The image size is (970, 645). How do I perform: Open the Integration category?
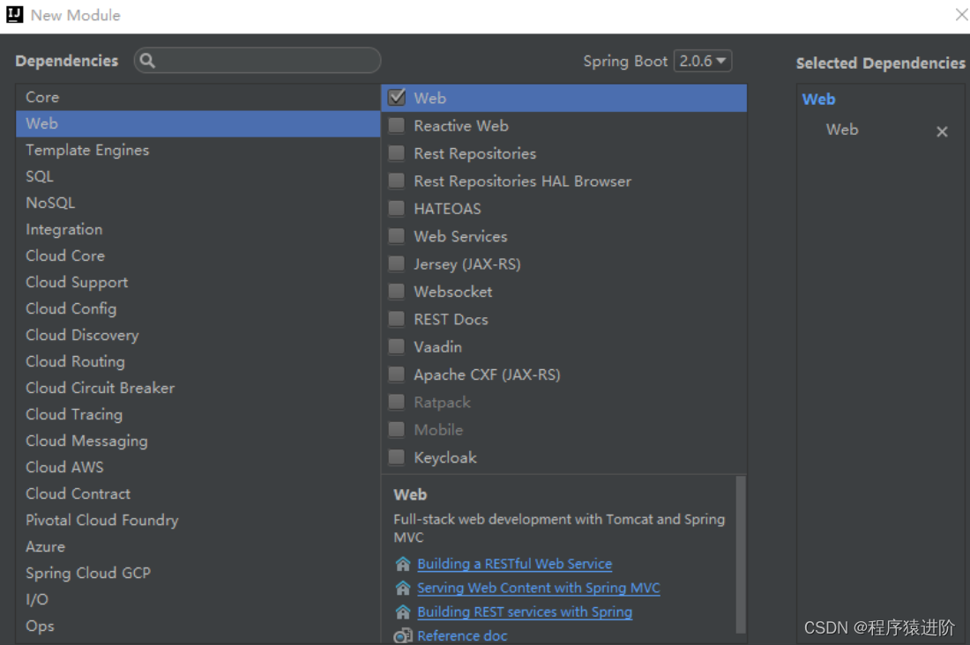[x=198, y=229]
